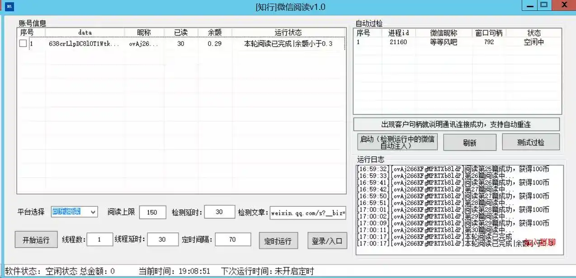The width and height of the screenshot is (576, 278).
Task: Click the 定时运行 scheduled run button
Action: 278,240
